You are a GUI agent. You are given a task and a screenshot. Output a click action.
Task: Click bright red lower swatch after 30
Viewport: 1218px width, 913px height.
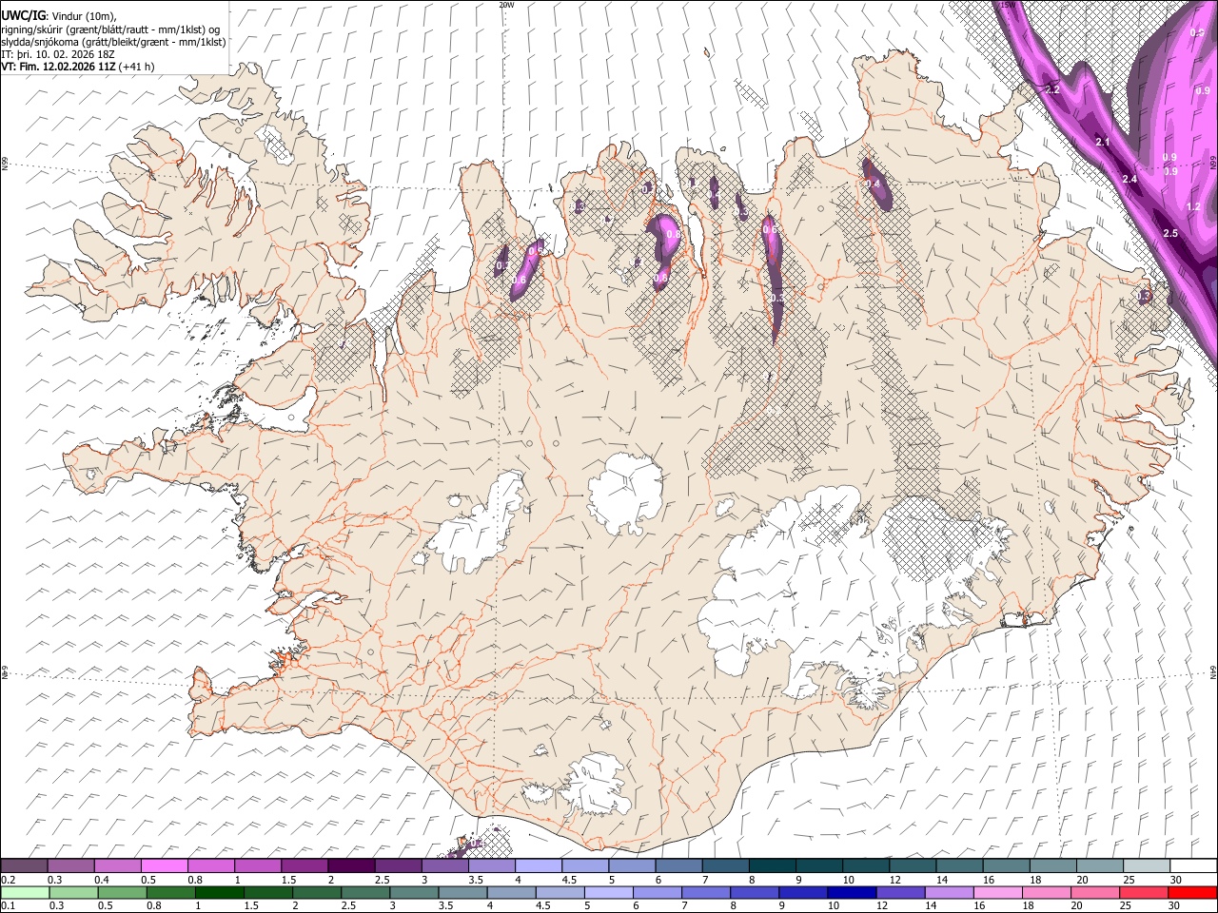[1191, 892]
